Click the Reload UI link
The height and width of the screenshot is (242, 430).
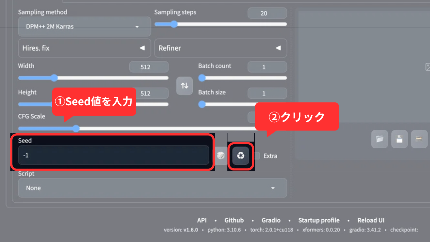point(371,220)
